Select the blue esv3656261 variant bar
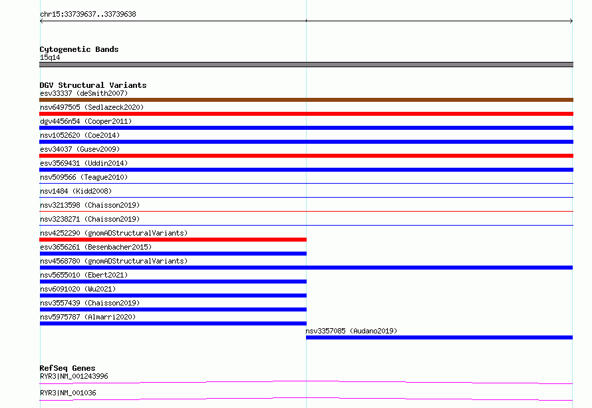592x408 pixels. tap(173, 254)
